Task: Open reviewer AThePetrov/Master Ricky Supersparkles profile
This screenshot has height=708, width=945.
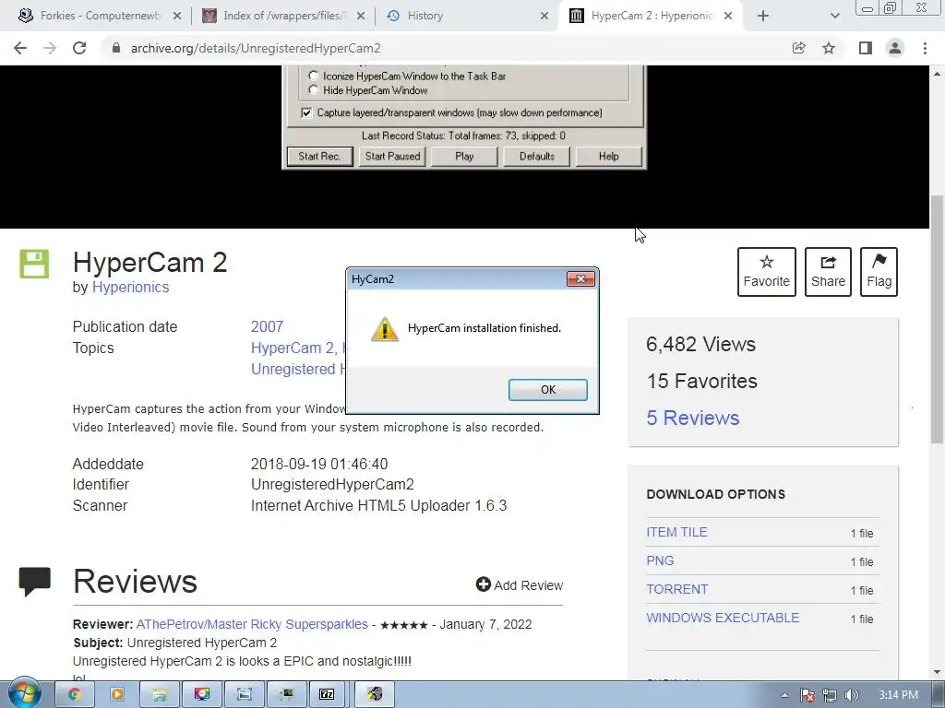Action: (x=252, y=624)
